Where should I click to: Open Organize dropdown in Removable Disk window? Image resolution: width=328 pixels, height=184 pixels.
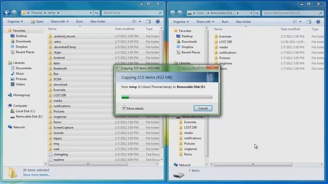pos(181,21)
